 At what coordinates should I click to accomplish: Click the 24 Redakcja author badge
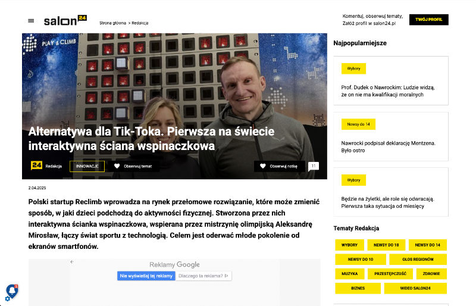point(36,166)
